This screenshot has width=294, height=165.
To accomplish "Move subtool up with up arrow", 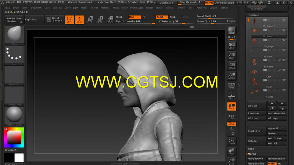I will click(x=272, y=103).
